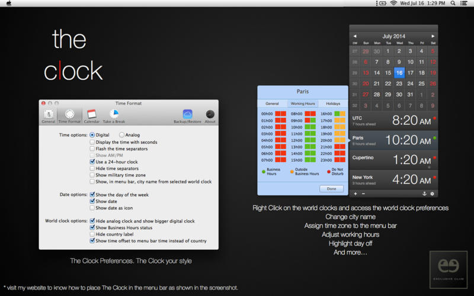This screenshot has width=474, height=296.
Task: Remove a world clock with minus icon
Action: pos(363,194)
